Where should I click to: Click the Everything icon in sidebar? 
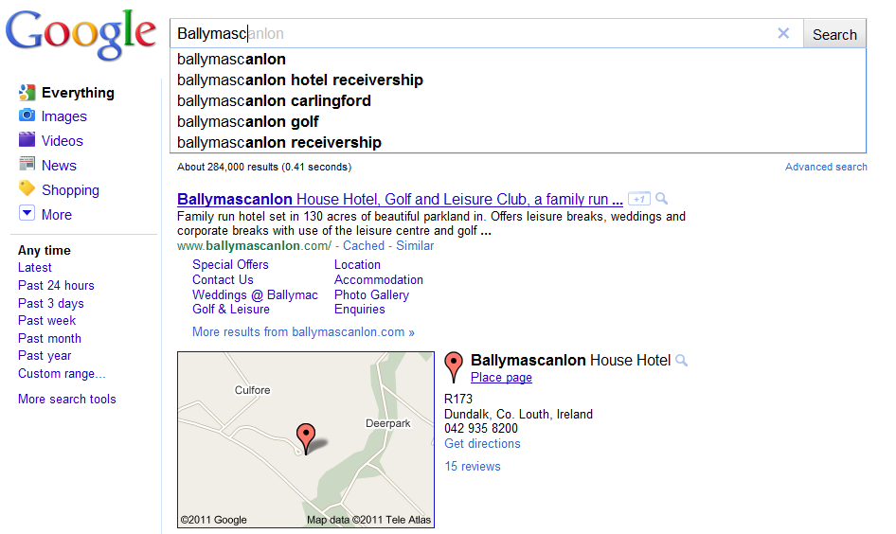click(x=27, y=93)
